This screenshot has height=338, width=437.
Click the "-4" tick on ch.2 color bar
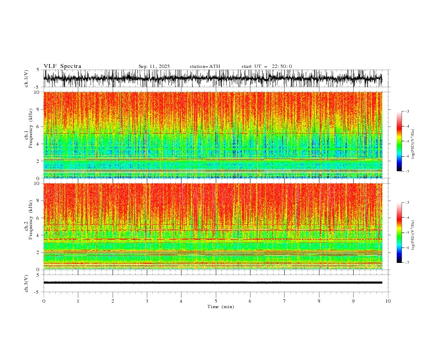(407, 218)
